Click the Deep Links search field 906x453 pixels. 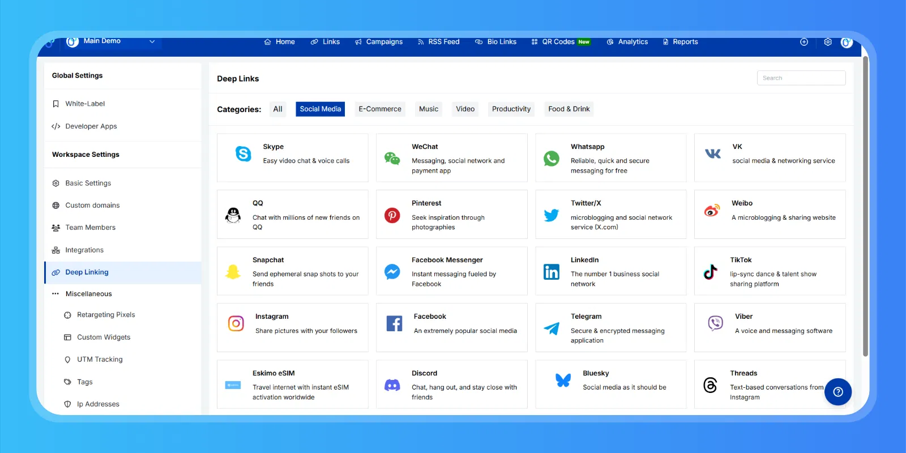pos(801,78)
